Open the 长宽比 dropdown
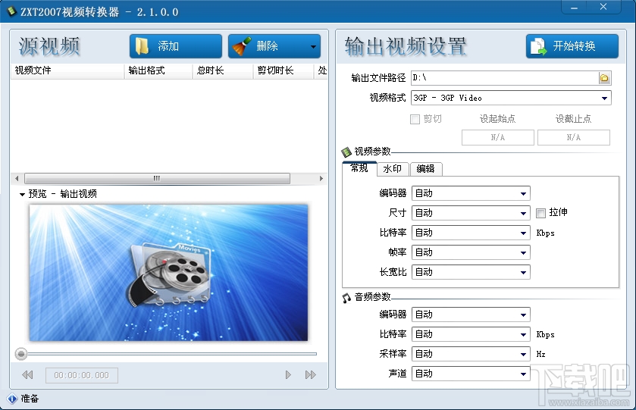The width and height of the screenshot is (636, 410). pos(471,272)
